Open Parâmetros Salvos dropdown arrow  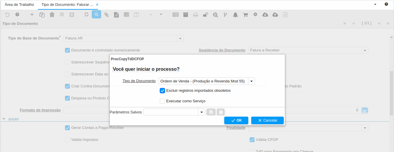click(x=202, y=112)
